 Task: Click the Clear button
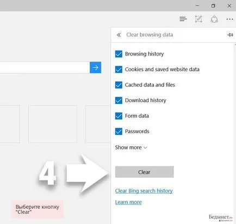coord(145,172)
